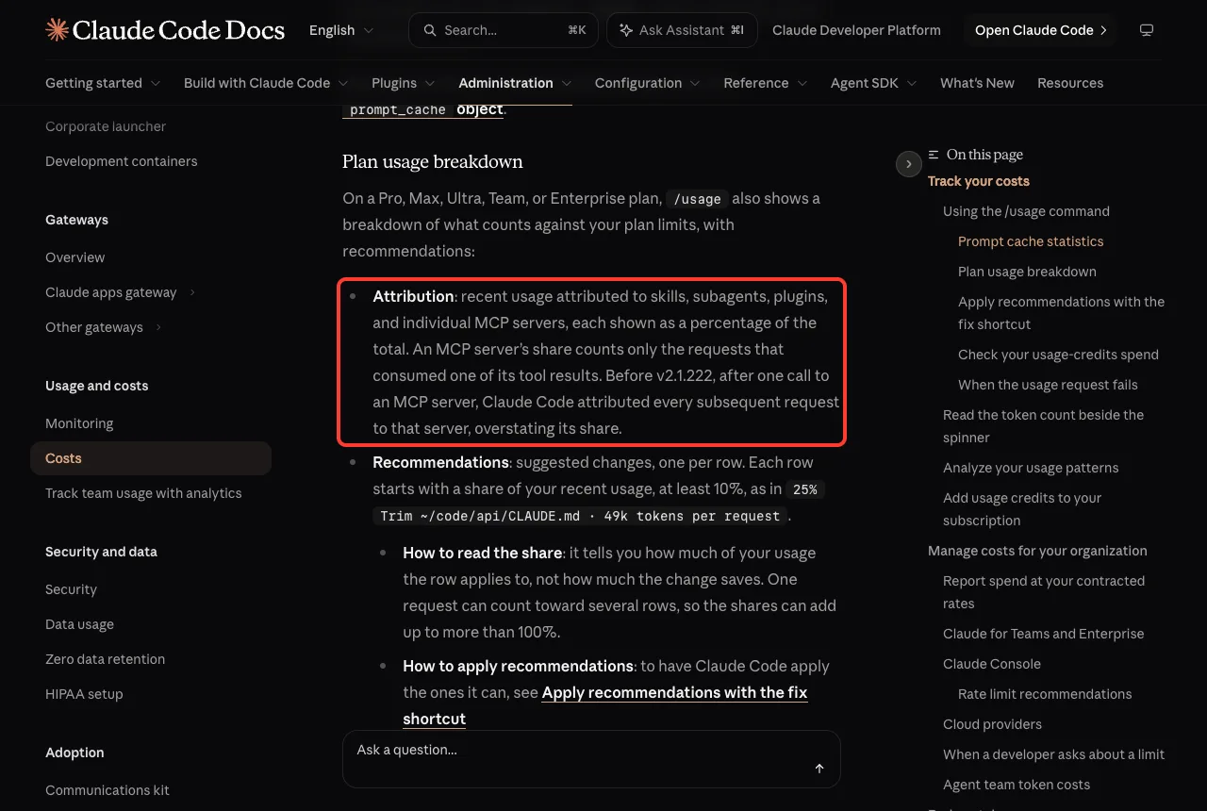Open the Configuration dropdown menu
The height and width of the screenshot is (811, 1207).
click(648, 83)
